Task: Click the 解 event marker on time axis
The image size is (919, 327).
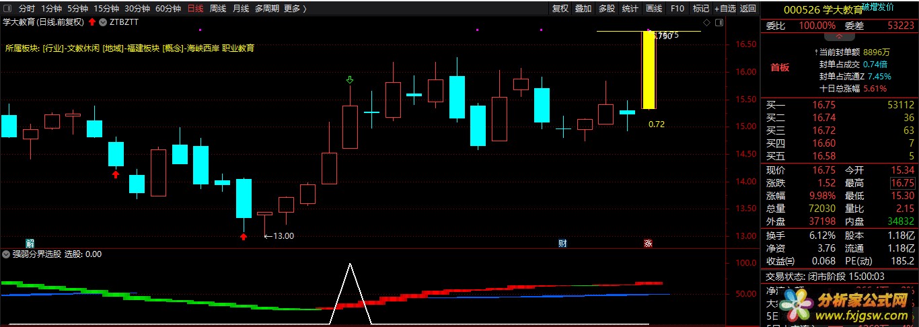Action: point(30,243)
